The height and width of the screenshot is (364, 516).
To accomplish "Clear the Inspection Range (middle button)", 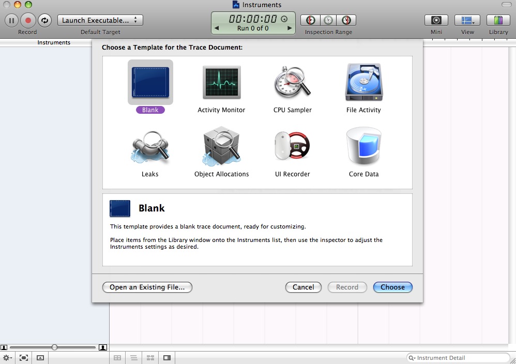I will click(328, 20).
